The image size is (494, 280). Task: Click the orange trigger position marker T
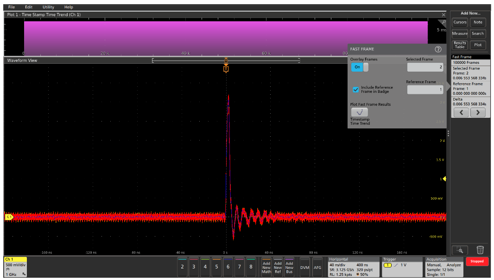pyautogui.click(x=226, y=69)
